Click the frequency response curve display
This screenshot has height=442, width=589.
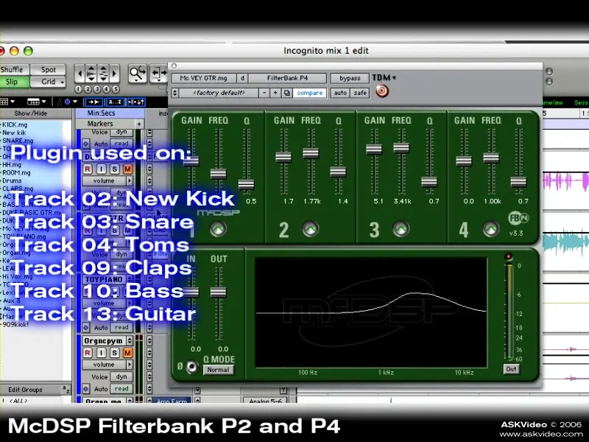coord(371,312)
